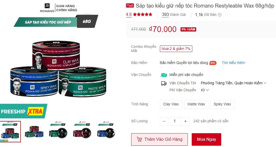The image size is (276, 147).
Task: Click the free shipping truck icon
Action: 164,75
